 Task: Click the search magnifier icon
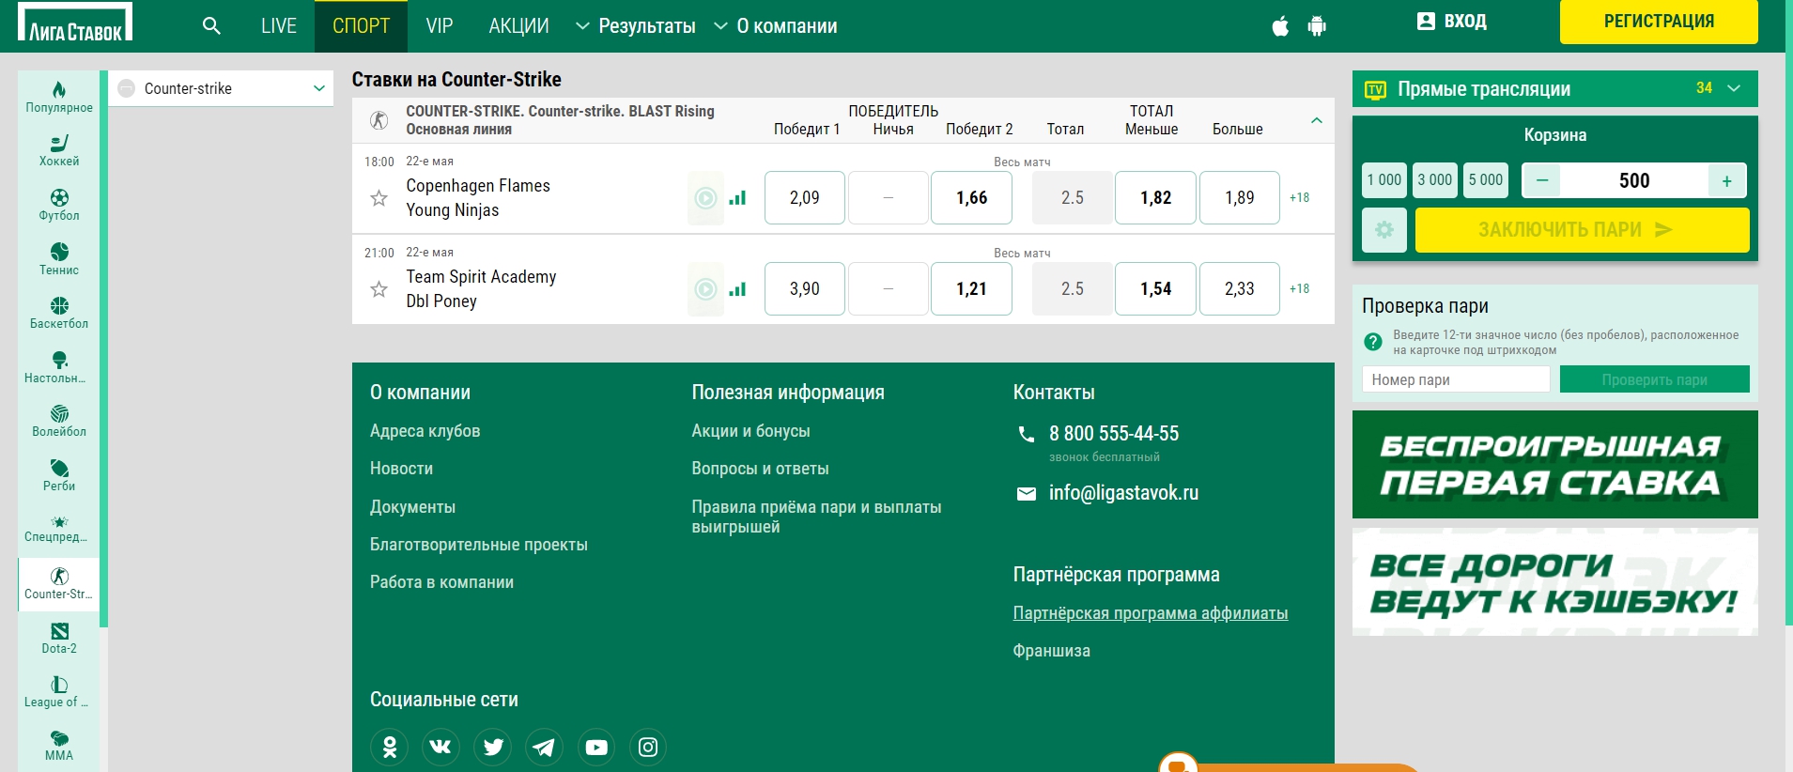211,26
